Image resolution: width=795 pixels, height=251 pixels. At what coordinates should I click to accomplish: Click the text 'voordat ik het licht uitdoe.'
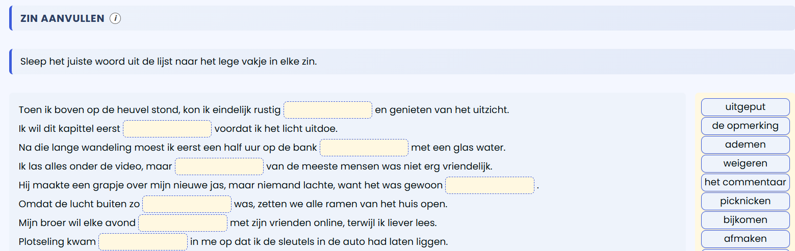(276, 129)
